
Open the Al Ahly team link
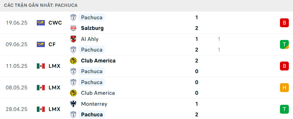point(90,39)
